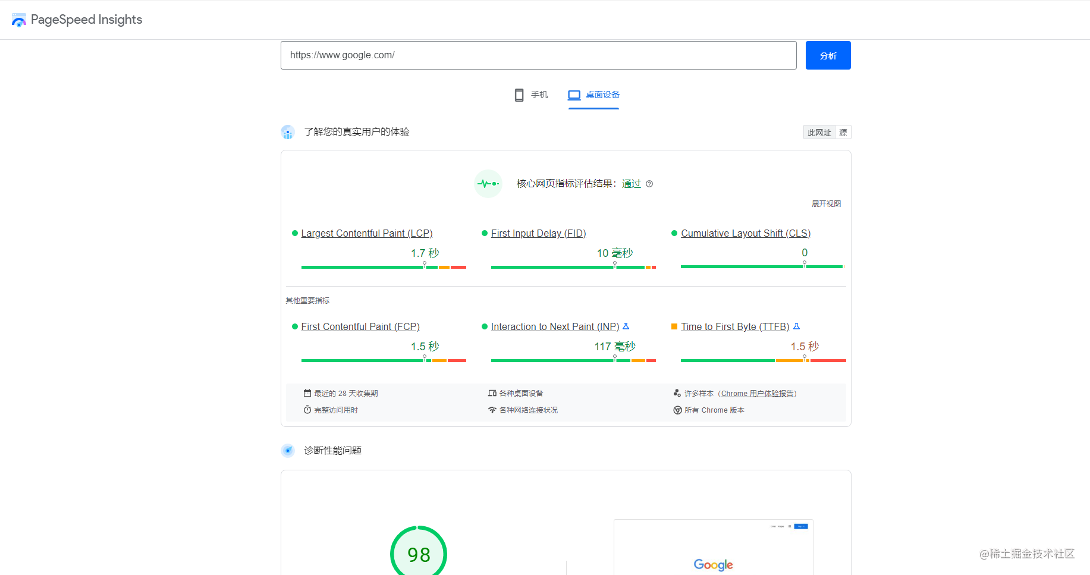Expand the view via 展开视图

(827, 203)
